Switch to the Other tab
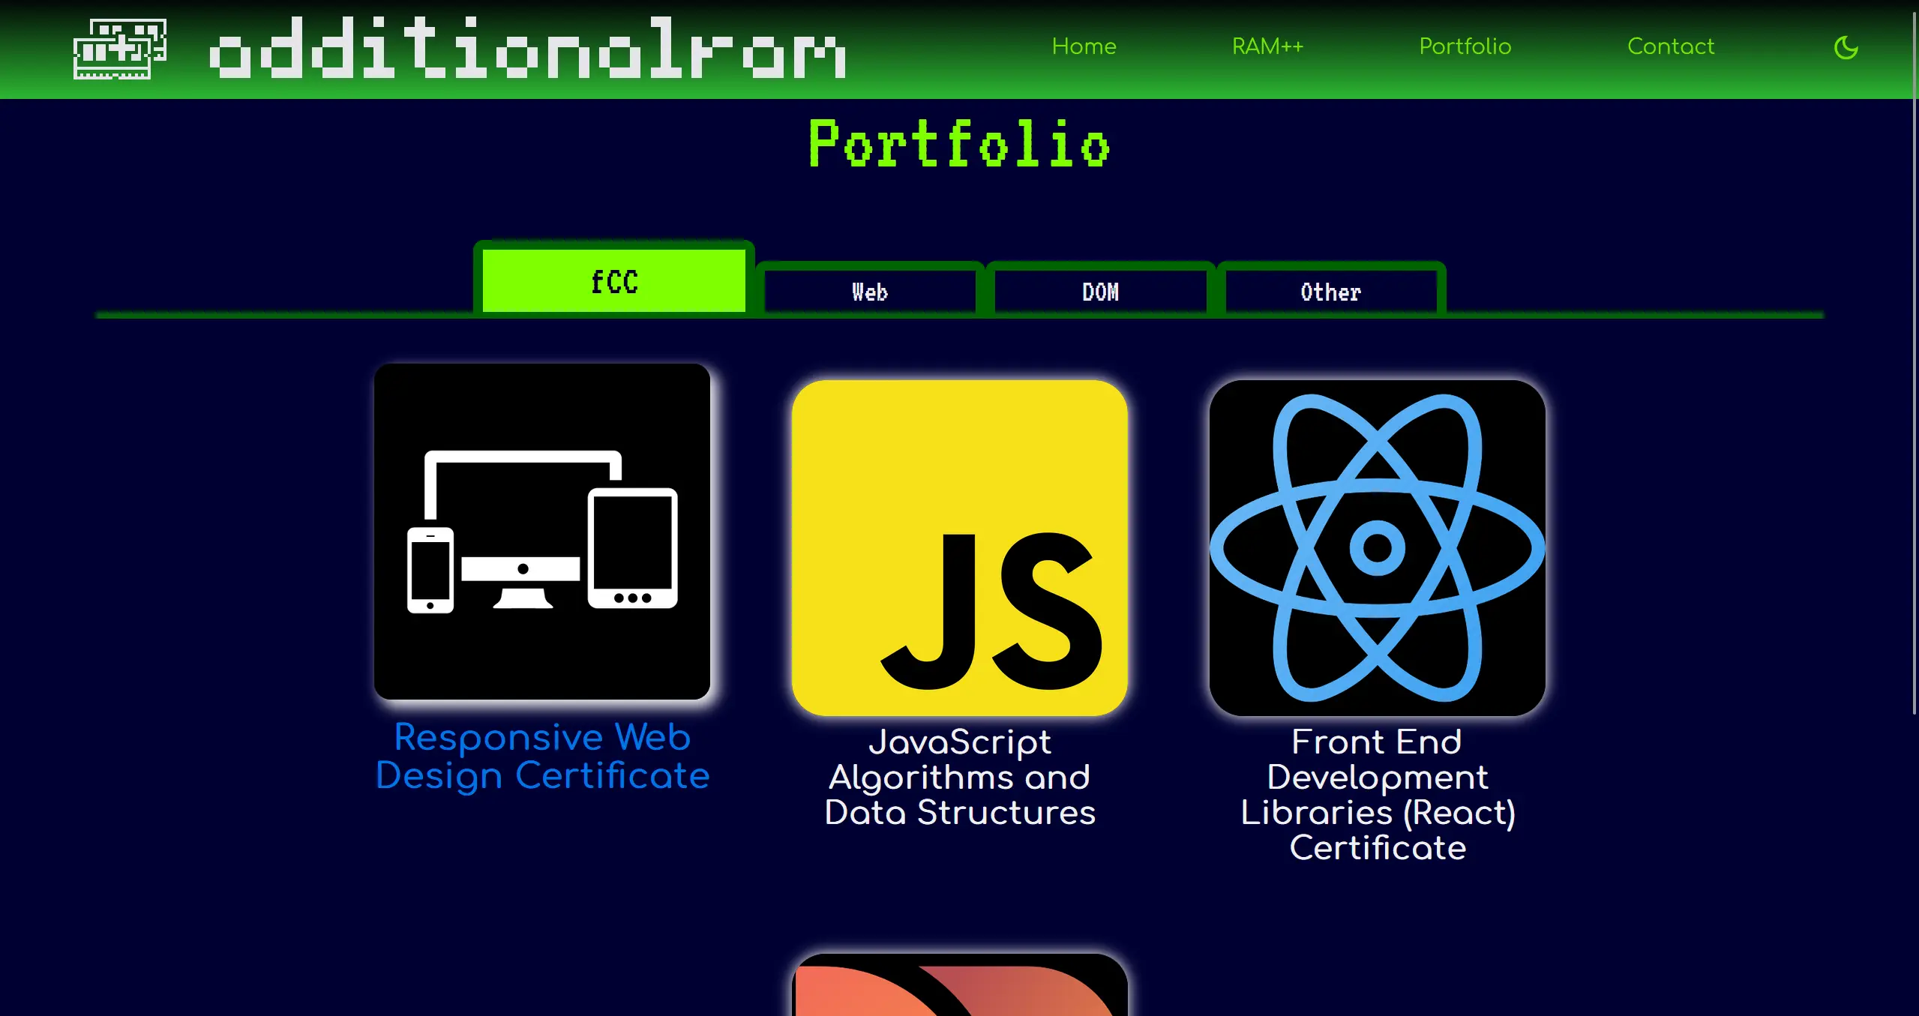Screen dimensions: 1919x1016 [x=1330, y=292]
